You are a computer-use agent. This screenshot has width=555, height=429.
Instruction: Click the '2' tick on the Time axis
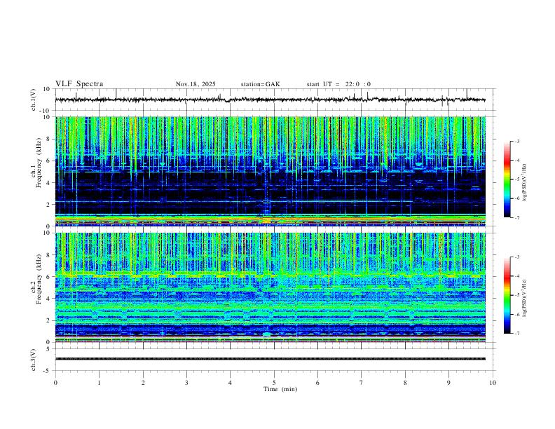[x=143, y=383]
